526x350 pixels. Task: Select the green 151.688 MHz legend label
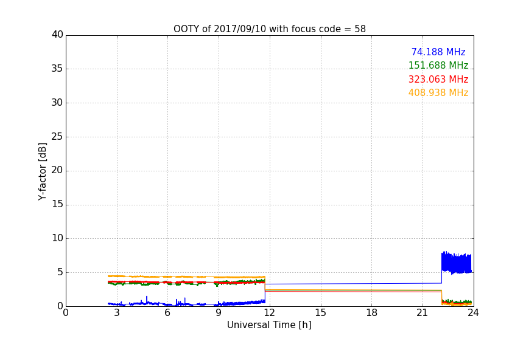pos(438,65)
